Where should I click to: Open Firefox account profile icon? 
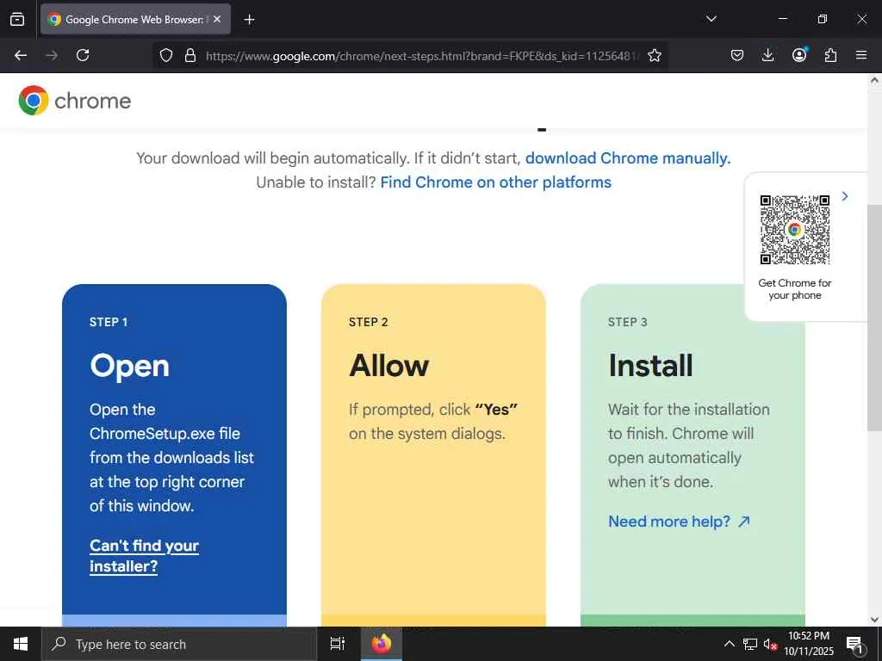799,54
